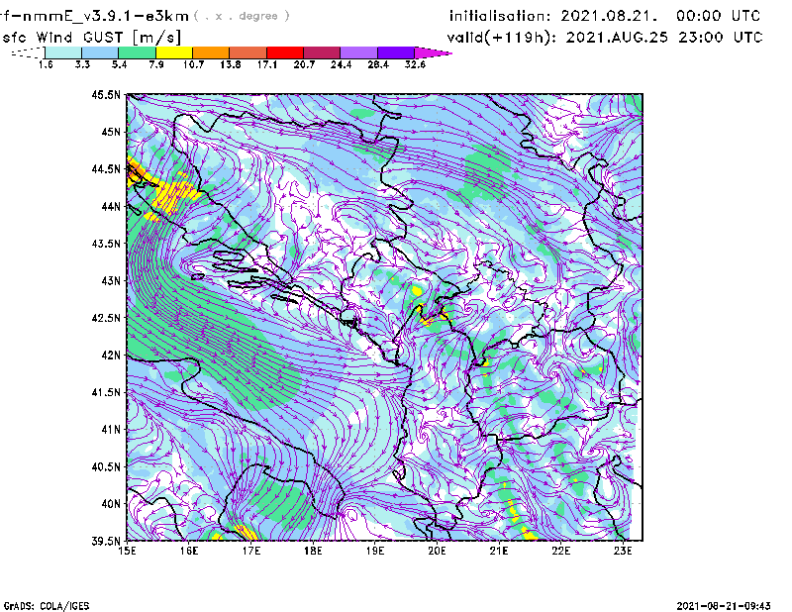Click the 23E longitude axis label
Screen dimensions: 792x612
(622, 551)
